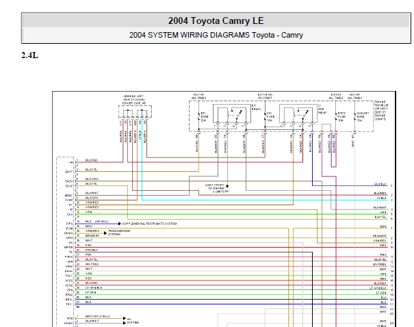
Task: Click the 'F/PS' terminal label
Action: tap(69, 224)
